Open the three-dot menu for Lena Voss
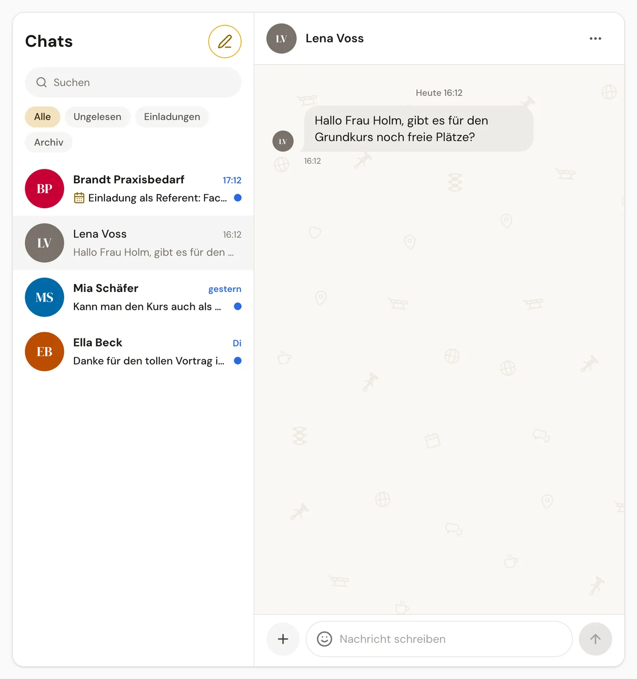637x679 pixels. coord(595,39)
